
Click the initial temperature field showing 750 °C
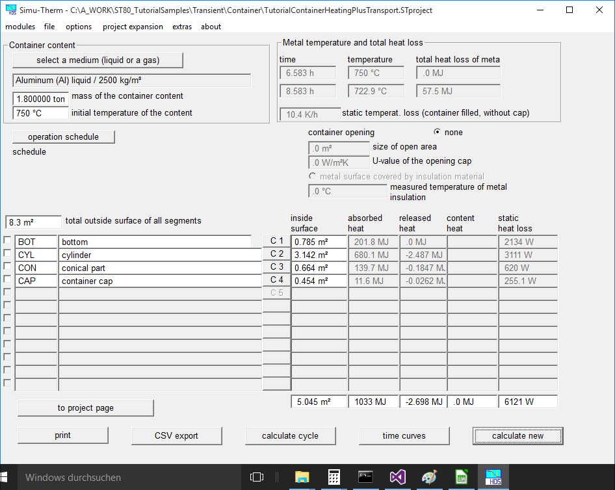(40, 113)
